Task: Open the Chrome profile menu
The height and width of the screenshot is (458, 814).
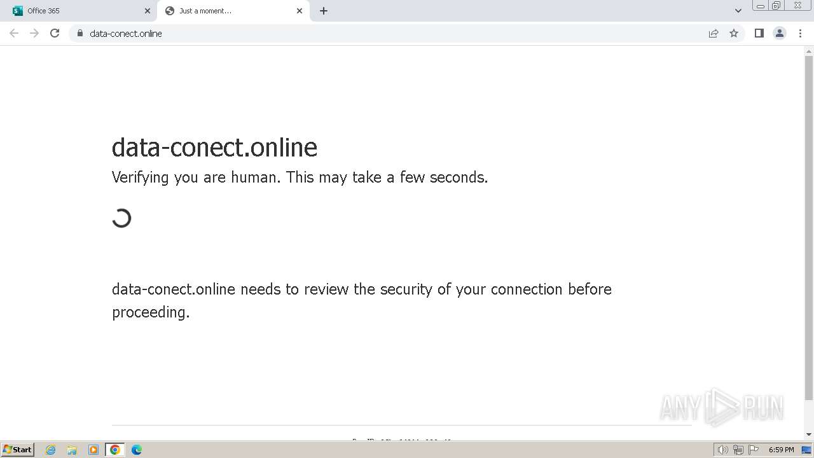Action: 780,33
